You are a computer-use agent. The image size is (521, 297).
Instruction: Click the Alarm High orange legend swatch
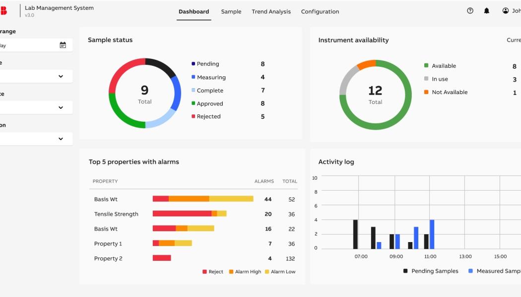[231, 272]
